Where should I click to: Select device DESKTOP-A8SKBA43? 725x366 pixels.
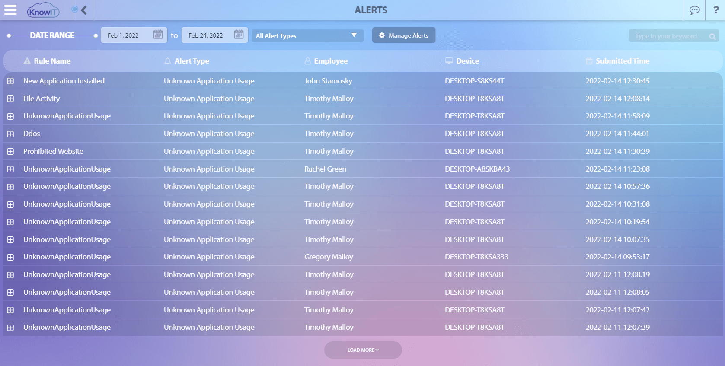(x=477, y=169)
